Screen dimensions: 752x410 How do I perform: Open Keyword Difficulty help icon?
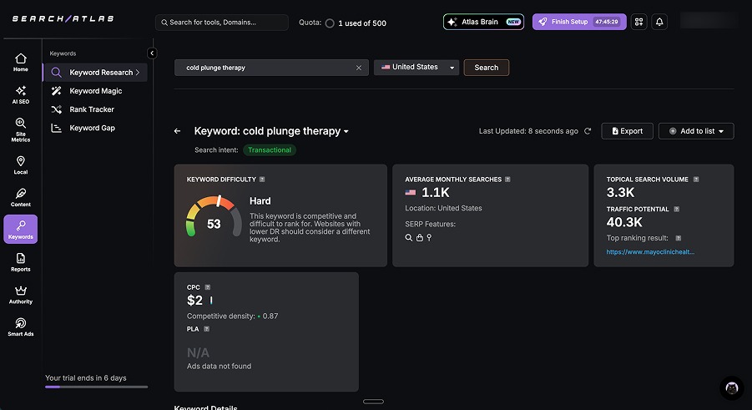pos(262,179)
